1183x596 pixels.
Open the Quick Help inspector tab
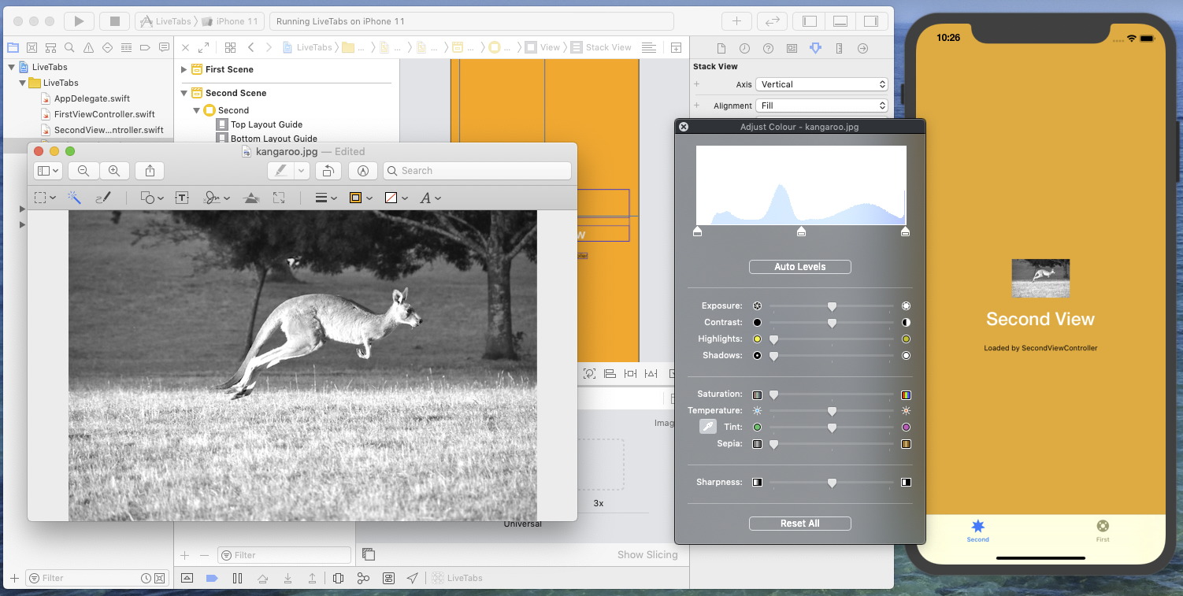click(768, 48)
